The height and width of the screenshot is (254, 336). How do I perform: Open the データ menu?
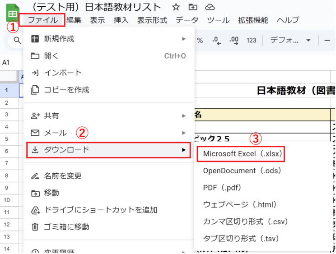187,20
